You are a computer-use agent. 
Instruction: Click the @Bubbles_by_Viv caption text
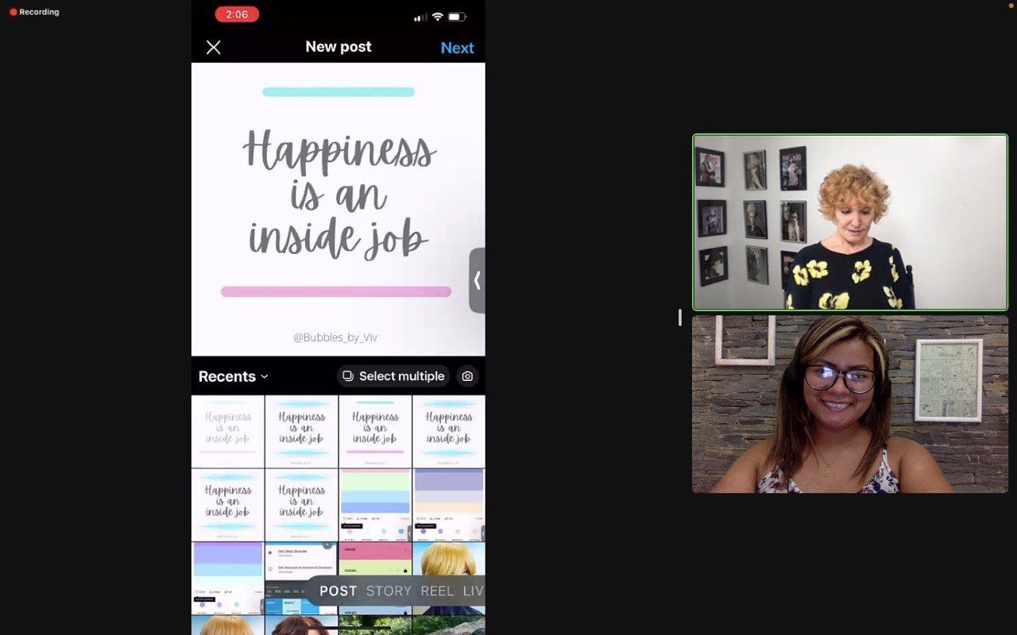click(335, 337)
